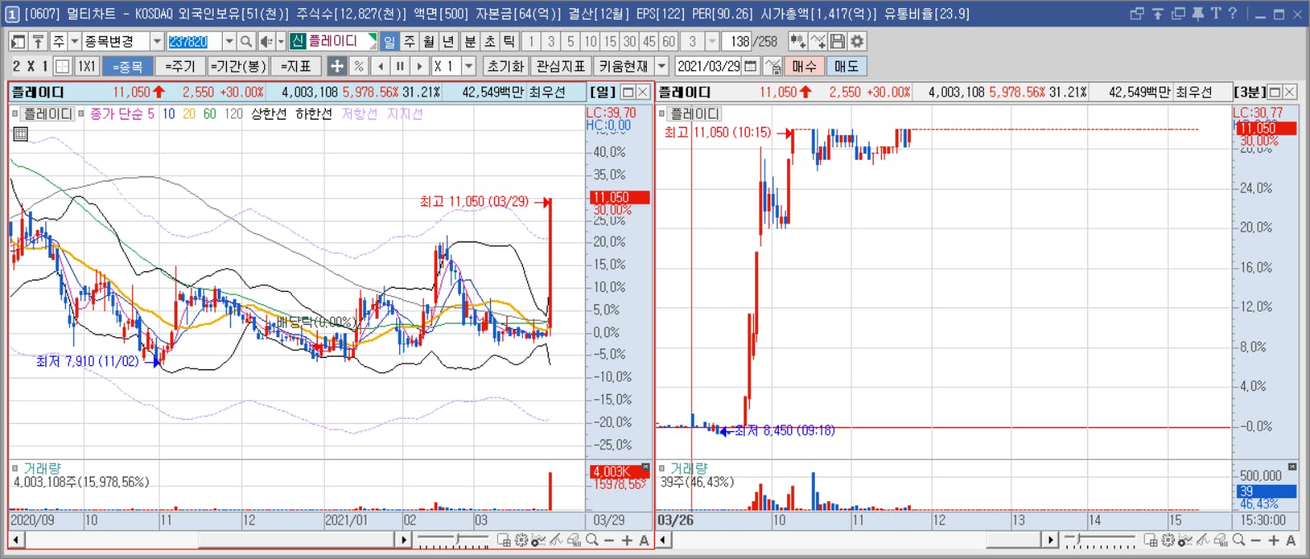Click the percent scale icon
Screen dimensions: 1310x559
pos(358,66)
